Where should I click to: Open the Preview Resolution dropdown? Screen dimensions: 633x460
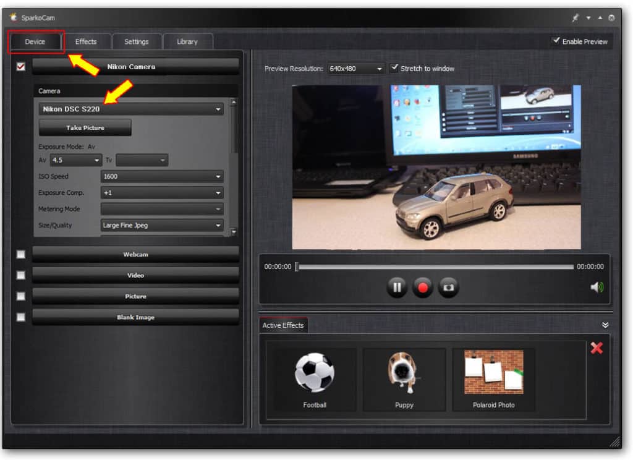tap(356, 69)
